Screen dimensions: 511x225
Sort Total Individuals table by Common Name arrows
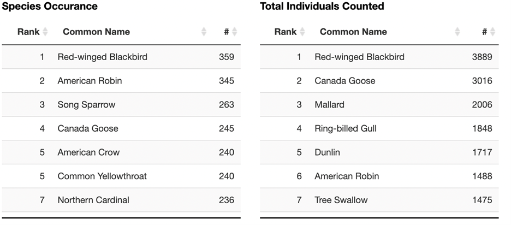click(457, 32)
